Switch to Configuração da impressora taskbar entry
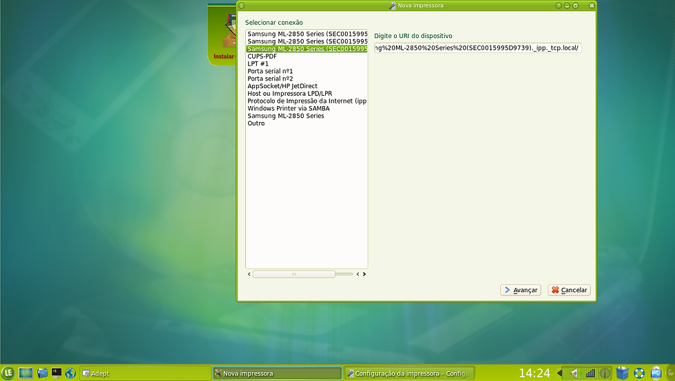This screenshot has height=381, width=675. pyautogui.click(x=409, y=373)
